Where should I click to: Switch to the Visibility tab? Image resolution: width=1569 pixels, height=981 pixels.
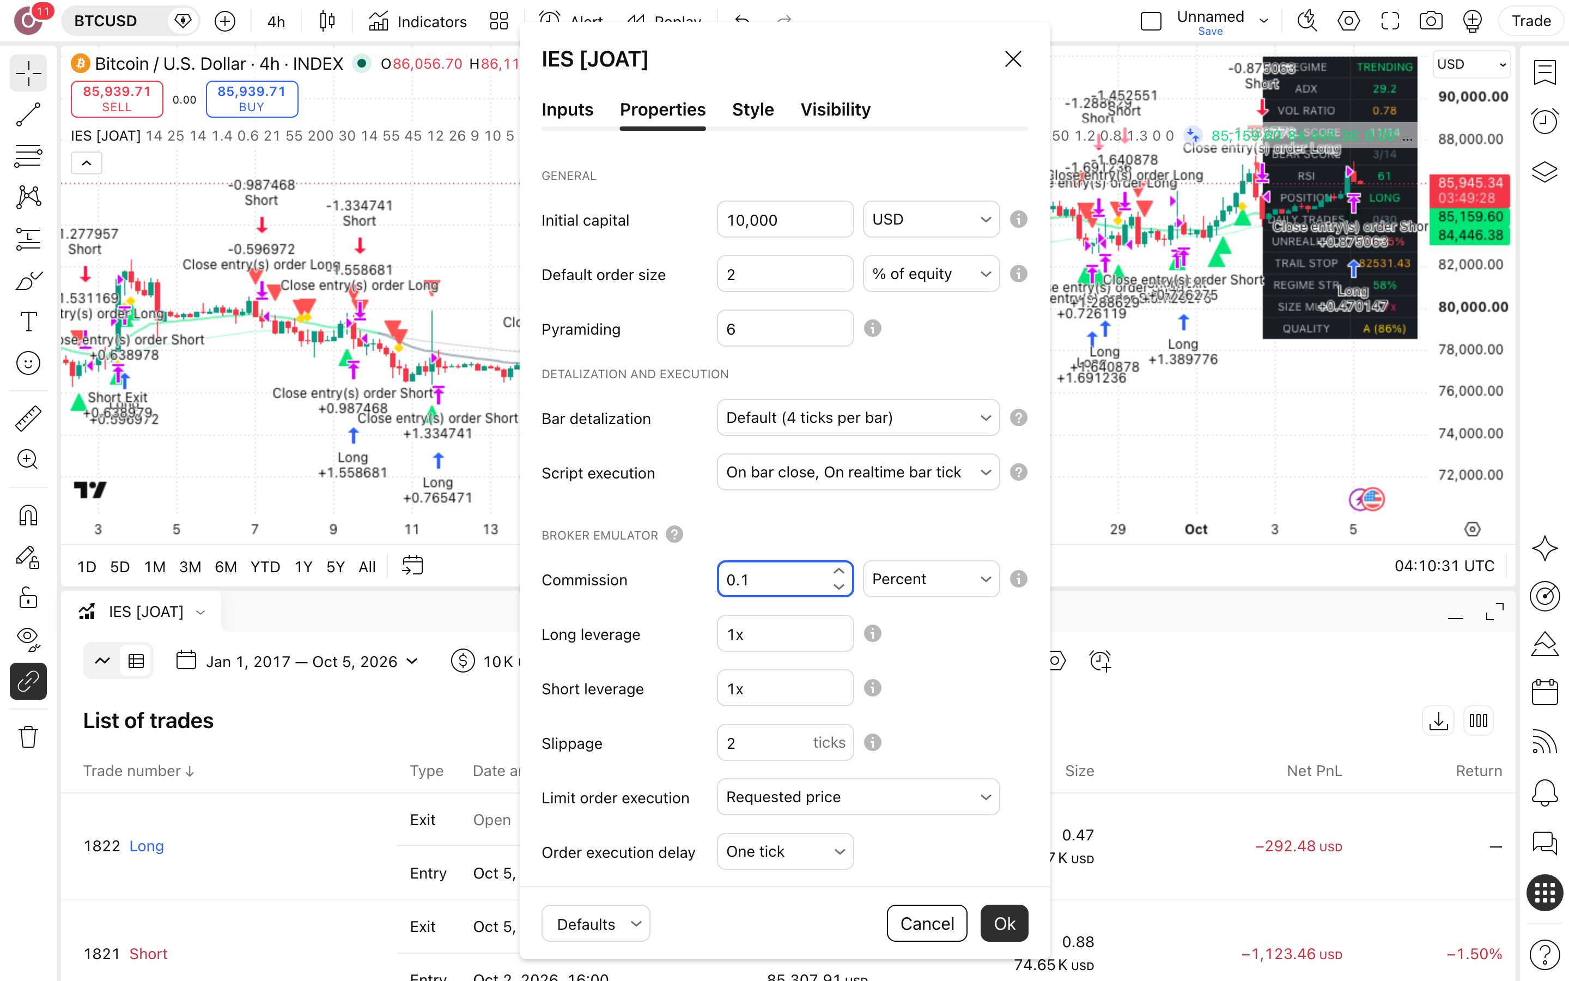click(x=835, y=110)
